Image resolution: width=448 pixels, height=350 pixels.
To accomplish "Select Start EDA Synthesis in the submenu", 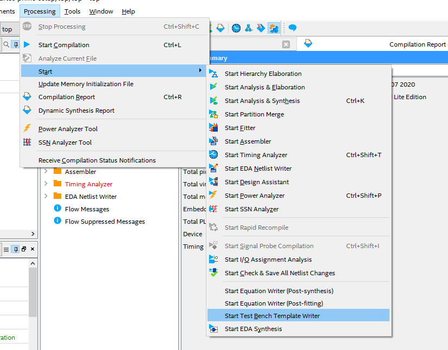I will point(298,329).
